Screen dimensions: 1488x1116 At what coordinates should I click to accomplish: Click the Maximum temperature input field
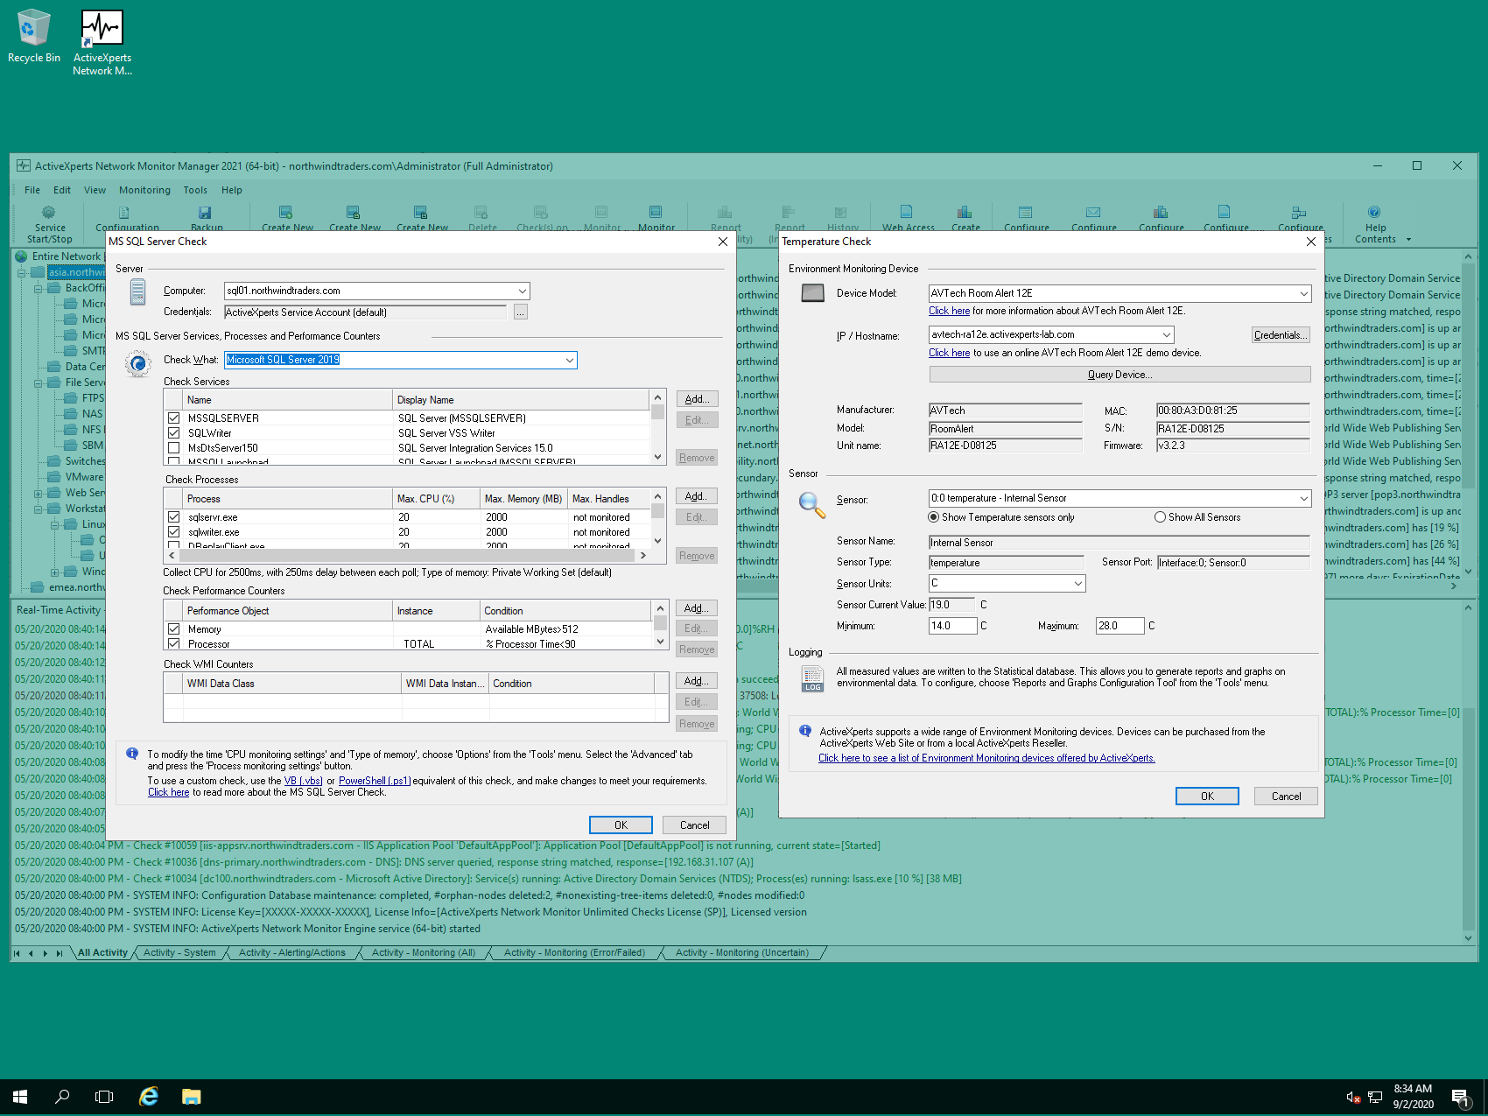1120,626
